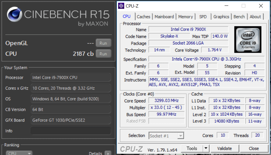Click the Multiplier value x 33.0 (12 - 45)
Screen dimensions: 271x155
click(166, 107)
